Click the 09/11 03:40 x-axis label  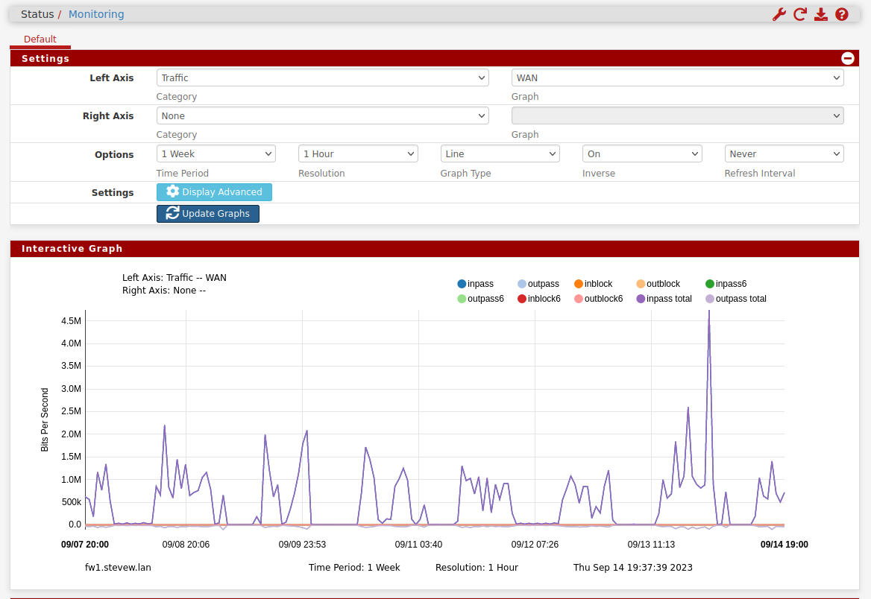419,545
